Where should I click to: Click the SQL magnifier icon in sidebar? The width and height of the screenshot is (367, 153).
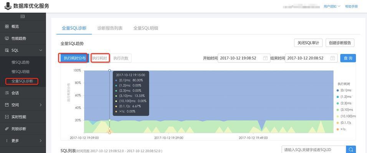7,50
